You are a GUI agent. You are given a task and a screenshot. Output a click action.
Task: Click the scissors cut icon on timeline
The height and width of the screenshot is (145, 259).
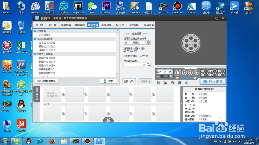[108, 120]
